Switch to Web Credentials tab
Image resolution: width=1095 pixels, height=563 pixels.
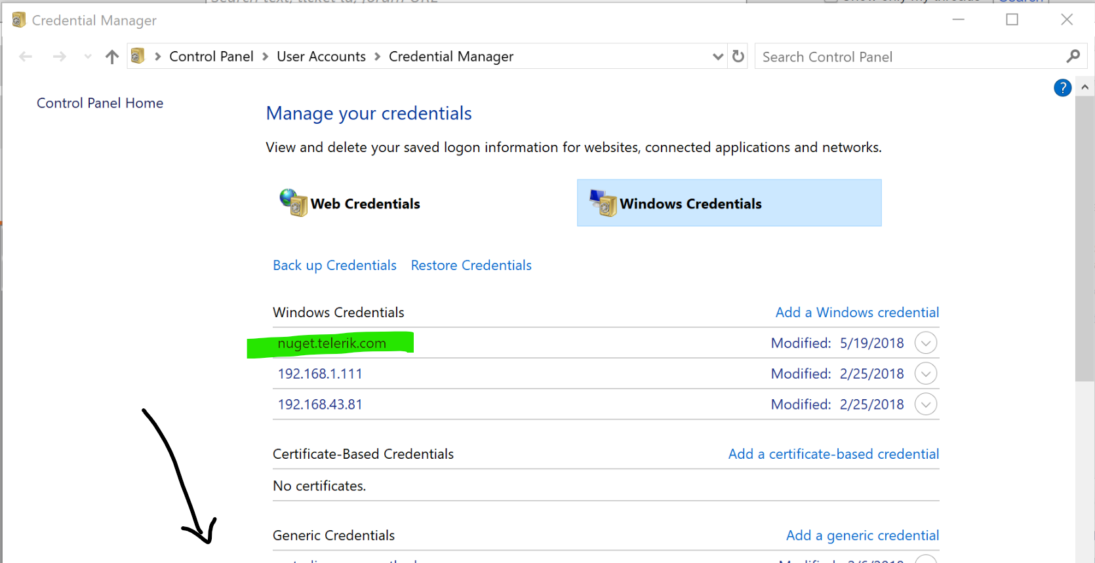point(365,204)
